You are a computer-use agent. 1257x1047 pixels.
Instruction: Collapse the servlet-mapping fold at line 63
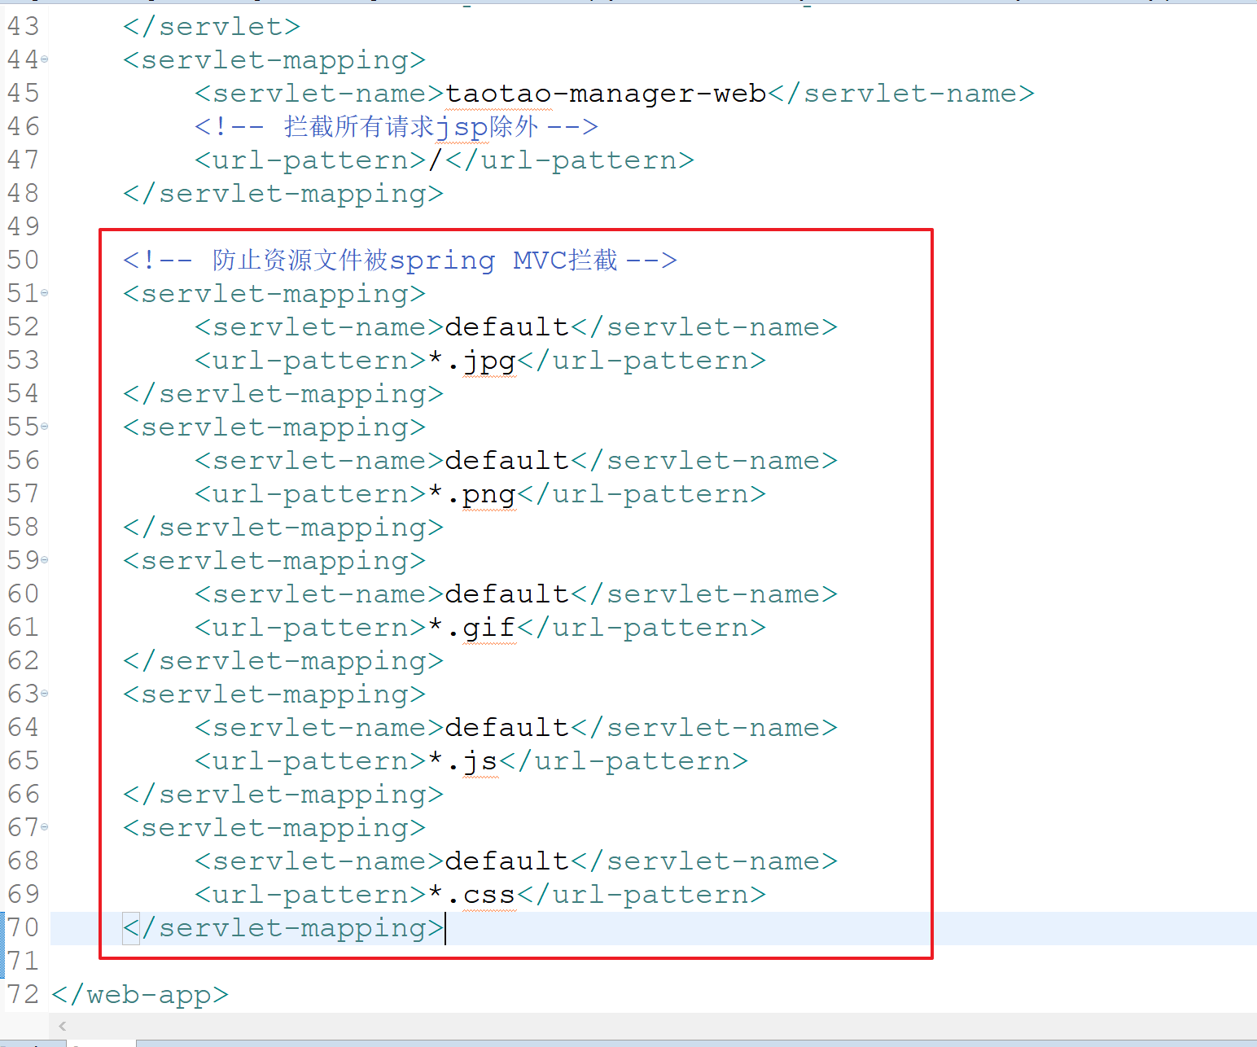(45, 694)
